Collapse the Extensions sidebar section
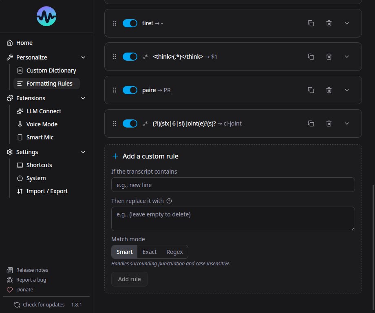Screen dimensions: 375x313 (83, 98)
